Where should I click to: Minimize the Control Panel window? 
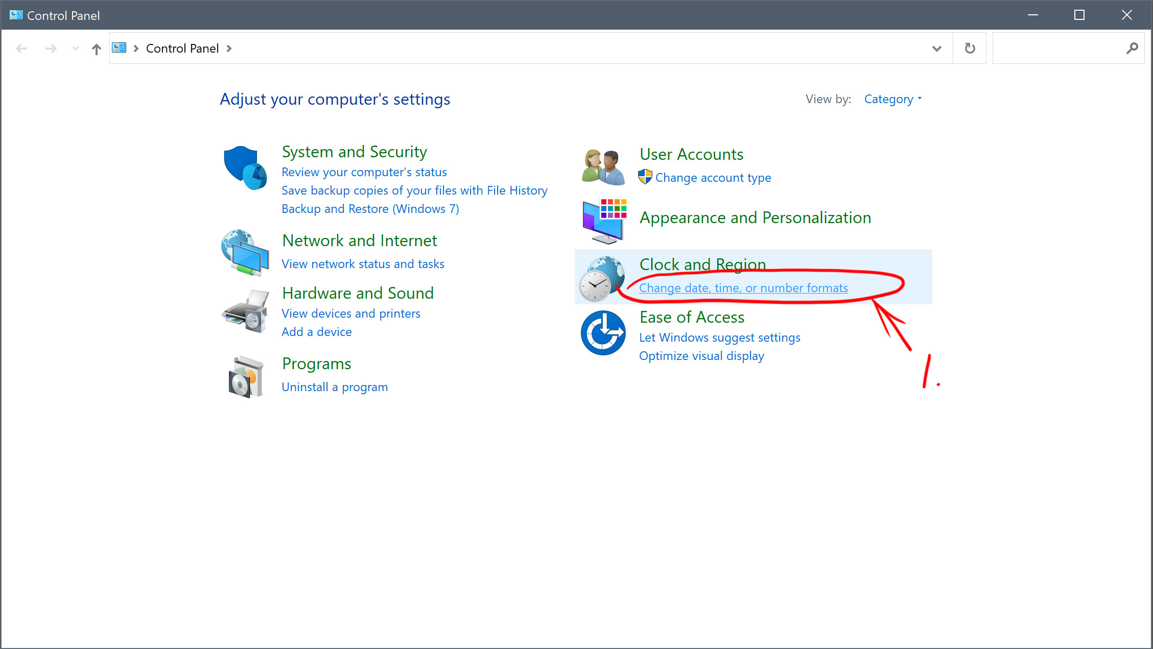click(x=1033, y=15)
